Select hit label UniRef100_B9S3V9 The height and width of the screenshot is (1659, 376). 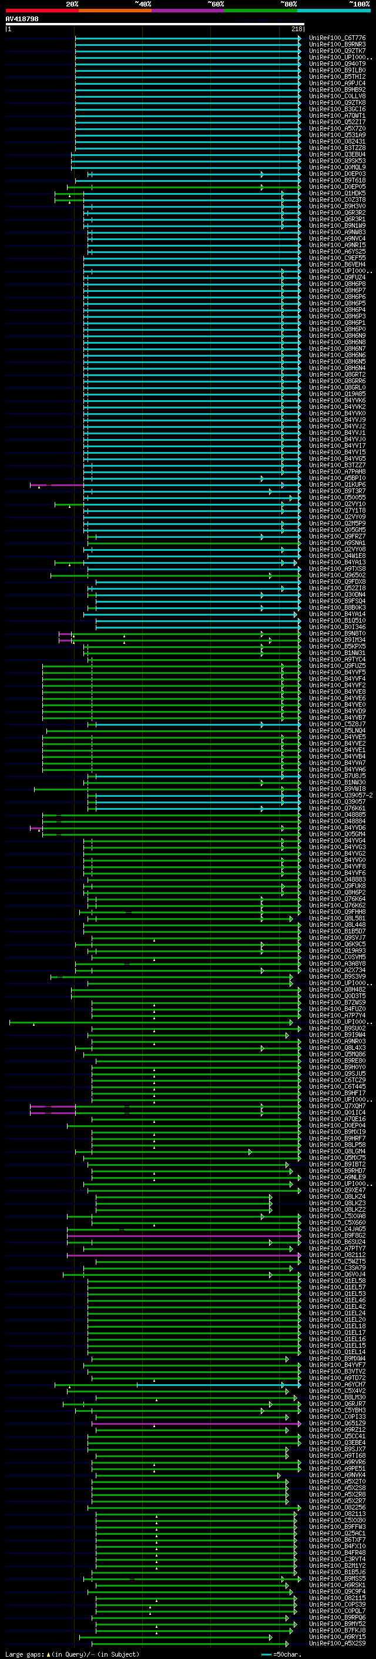337,976
